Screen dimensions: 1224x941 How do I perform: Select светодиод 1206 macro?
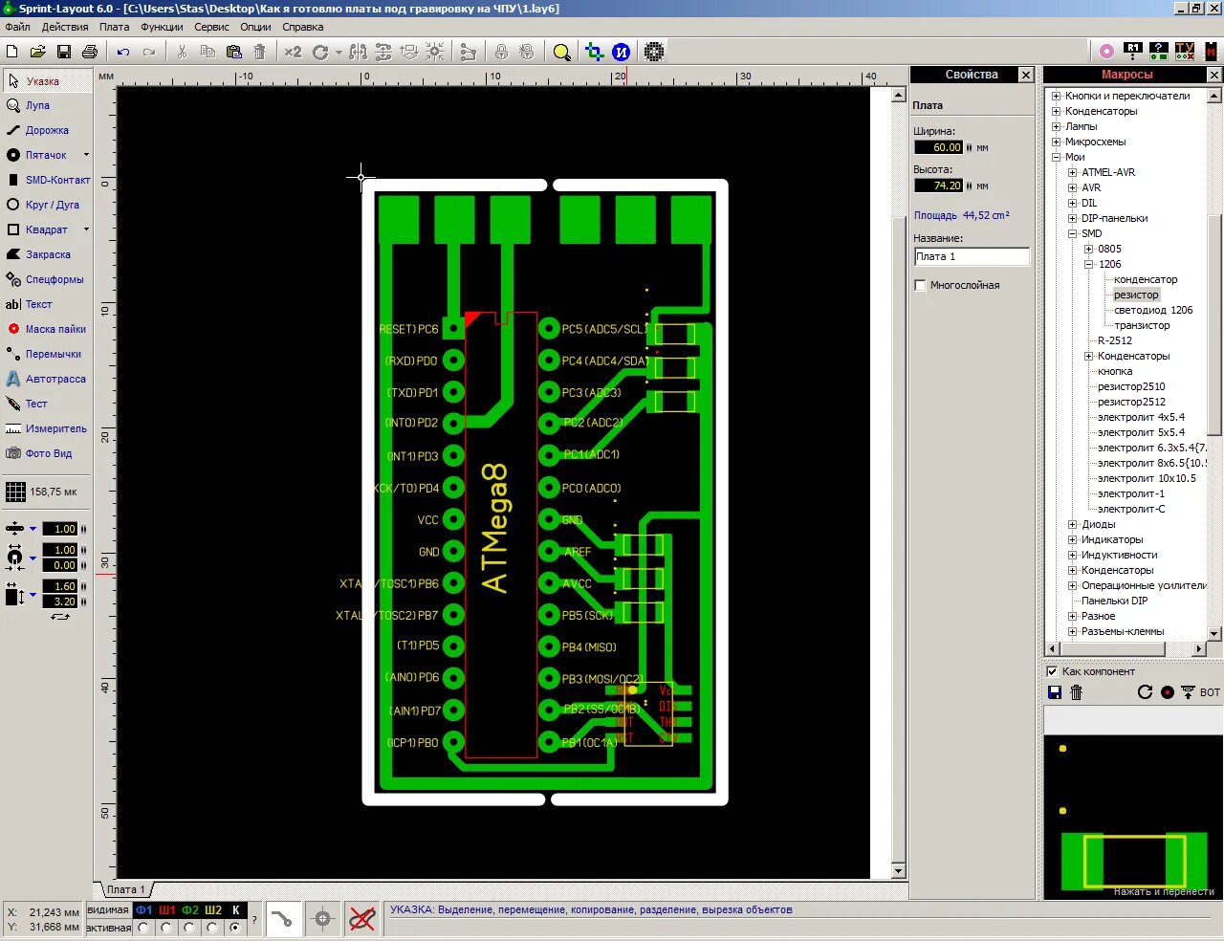point(1153,310)
